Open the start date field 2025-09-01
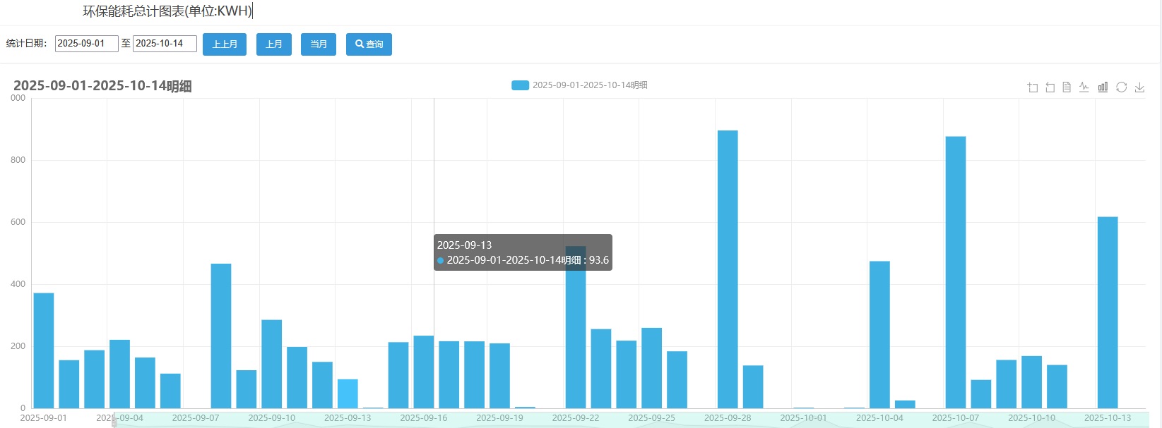Viewport: 1162px width, 428px height. [86, 44]
